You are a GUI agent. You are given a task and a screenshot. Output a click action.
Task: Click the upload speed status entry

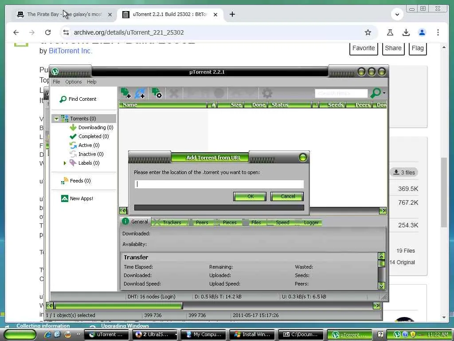tap(304, 297)
